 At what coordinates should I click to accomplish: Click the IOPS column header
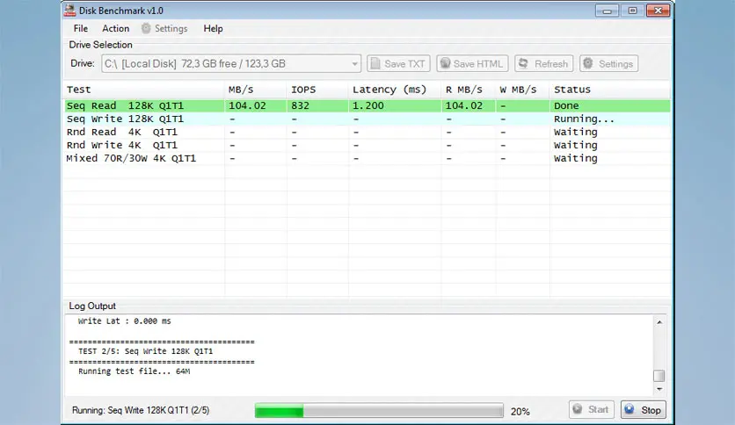click(x=317, y=90)
